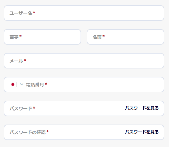Show password in the パスワード field
The image size is (169, 147).
(142, 108)
